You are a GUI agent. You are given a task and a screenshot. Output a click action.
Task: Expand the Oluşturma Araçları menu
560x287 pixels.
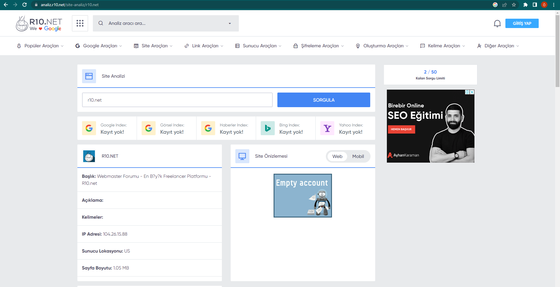(x=382, y=46)
